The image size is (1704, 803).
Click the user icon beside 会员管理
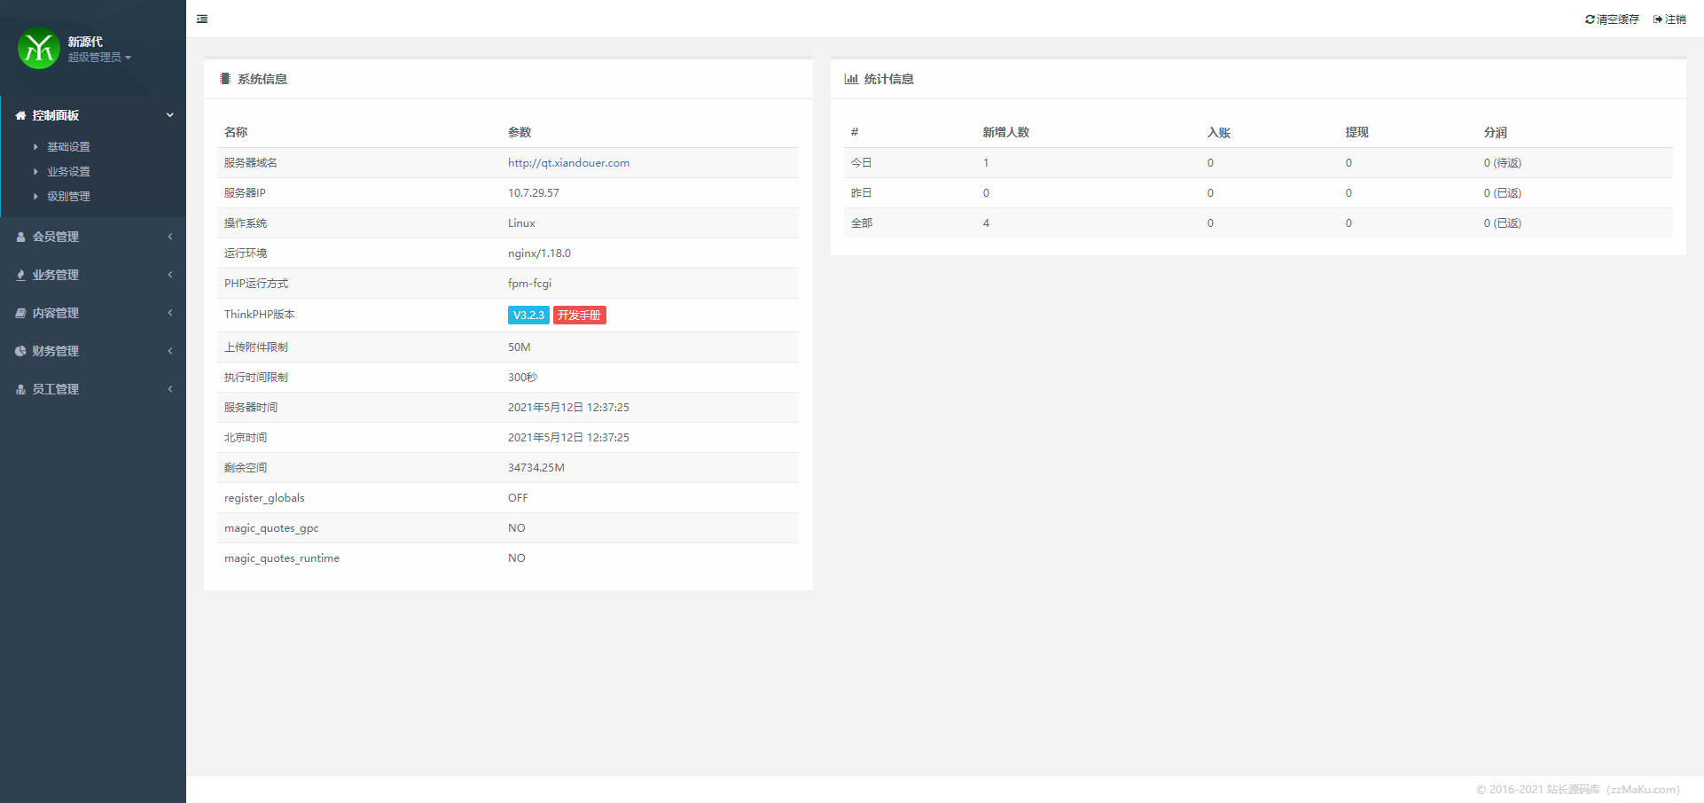tap(20, 237)
